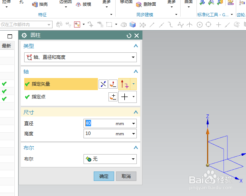Select the Draft (拔模) tool icon
This screenshot has height=196, width=246.
pyautogui.click(x=78, y=5)
